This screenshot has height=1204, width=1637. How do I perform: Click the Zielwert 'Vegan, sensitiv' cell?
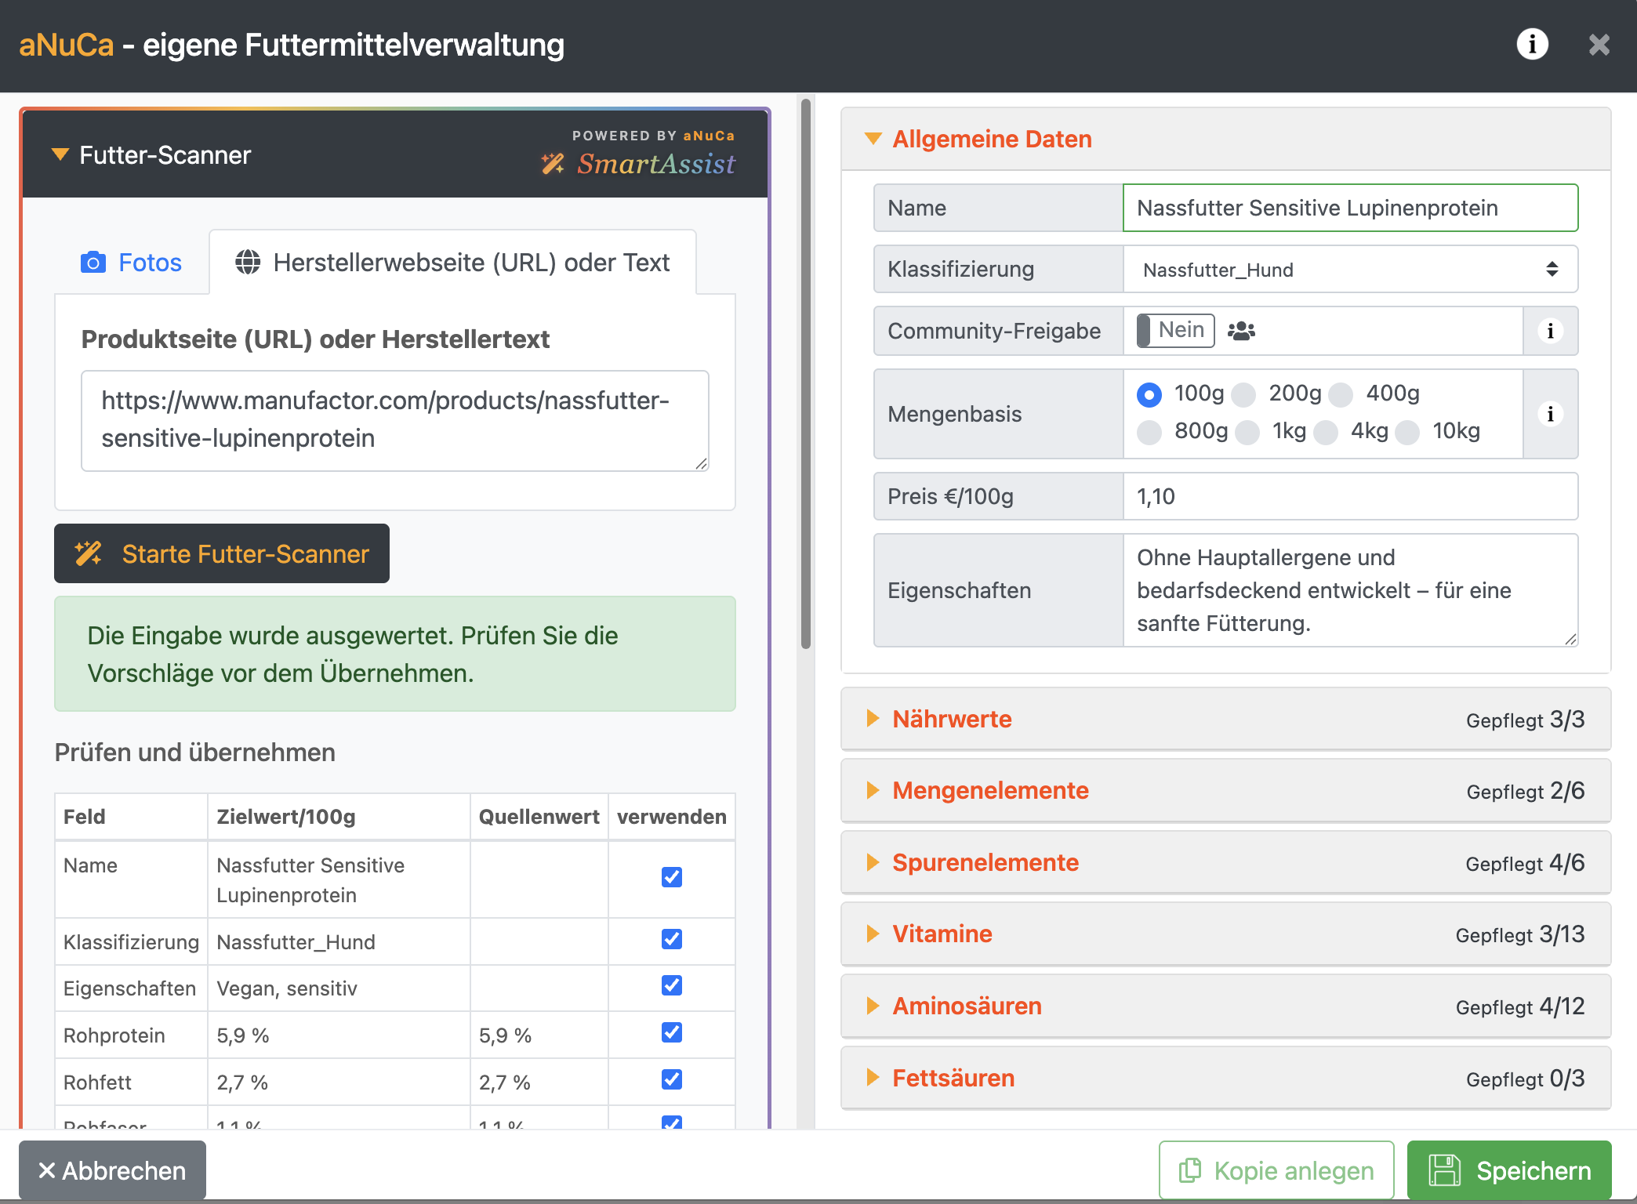coord(339,988)
